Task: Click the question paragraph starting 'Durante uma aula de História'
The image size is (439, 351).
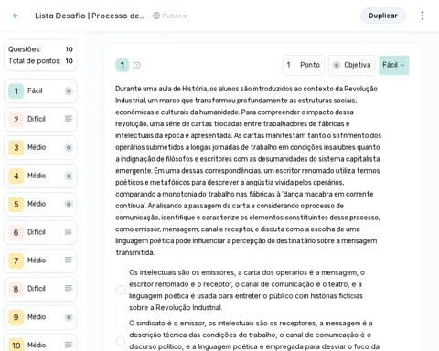Action: tap(248, 171)
